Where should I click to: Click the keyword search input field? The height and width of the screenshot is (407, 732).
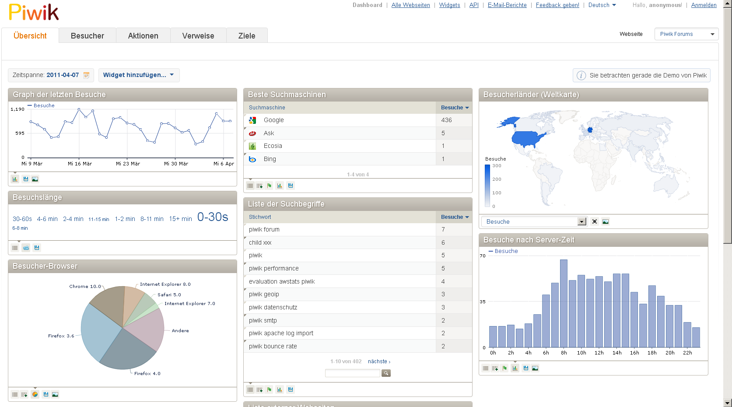352,373
